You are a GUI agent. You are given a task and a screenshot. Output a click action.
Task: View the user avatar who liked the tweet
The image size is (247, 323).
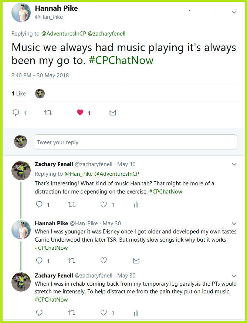click(40, 94)
